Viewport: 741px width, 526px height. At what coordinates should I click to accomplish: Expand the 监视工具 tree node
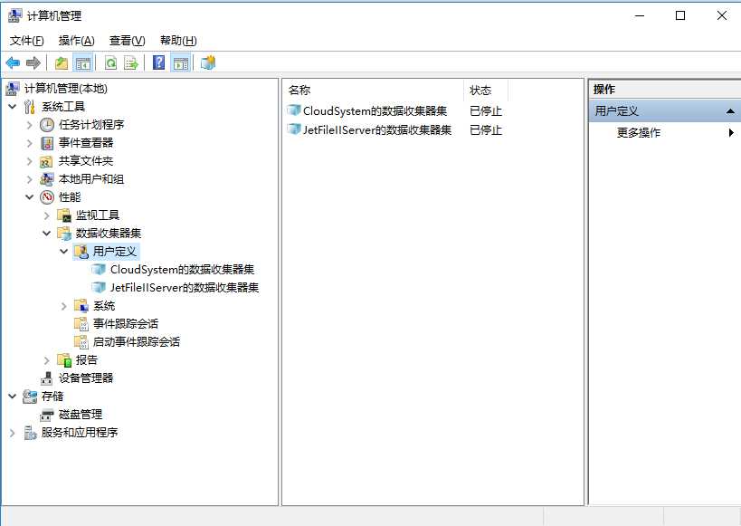tap(46, 215)
